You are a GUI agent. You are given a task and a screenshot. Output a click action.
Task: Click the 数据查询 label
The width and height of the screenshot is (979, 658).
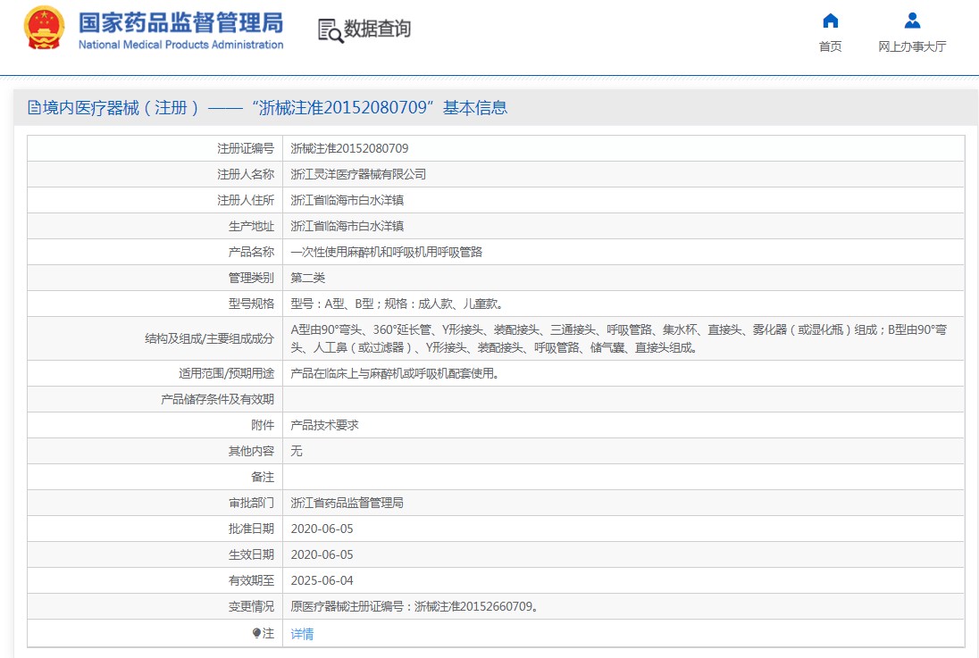click(x=377, y=29)
